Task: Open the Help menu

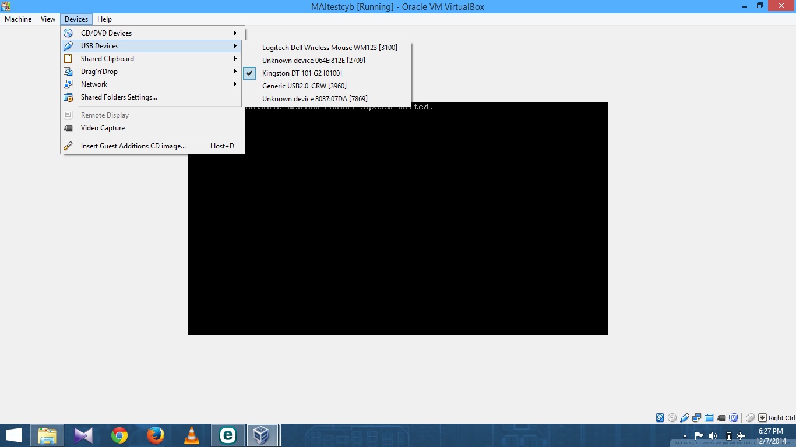Action: [104, 19]
